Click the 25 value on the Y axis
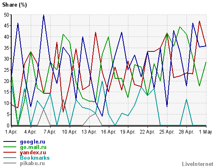216x168 pixels. [7, 70]
